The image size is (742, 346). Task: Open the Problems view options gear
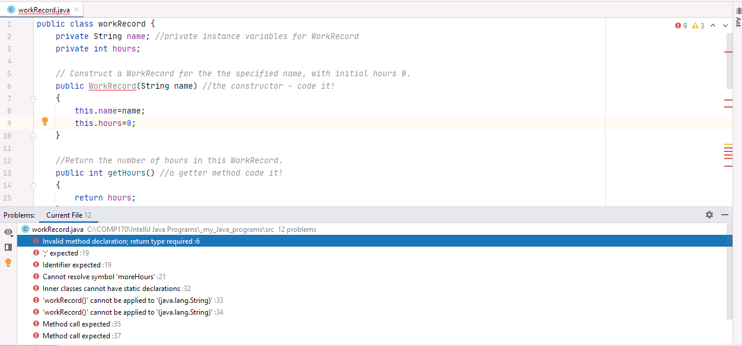709,215
